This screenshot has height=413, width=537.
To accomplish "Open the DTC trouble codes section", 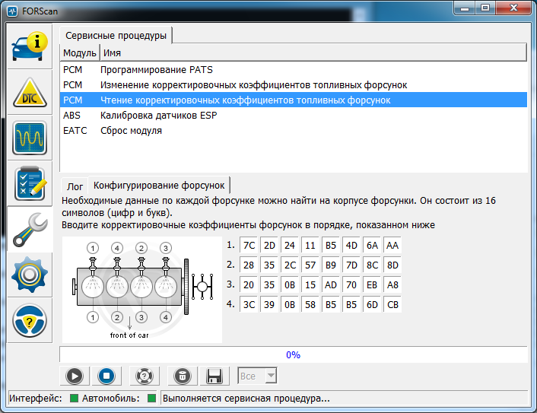I will tap(30, 93).
